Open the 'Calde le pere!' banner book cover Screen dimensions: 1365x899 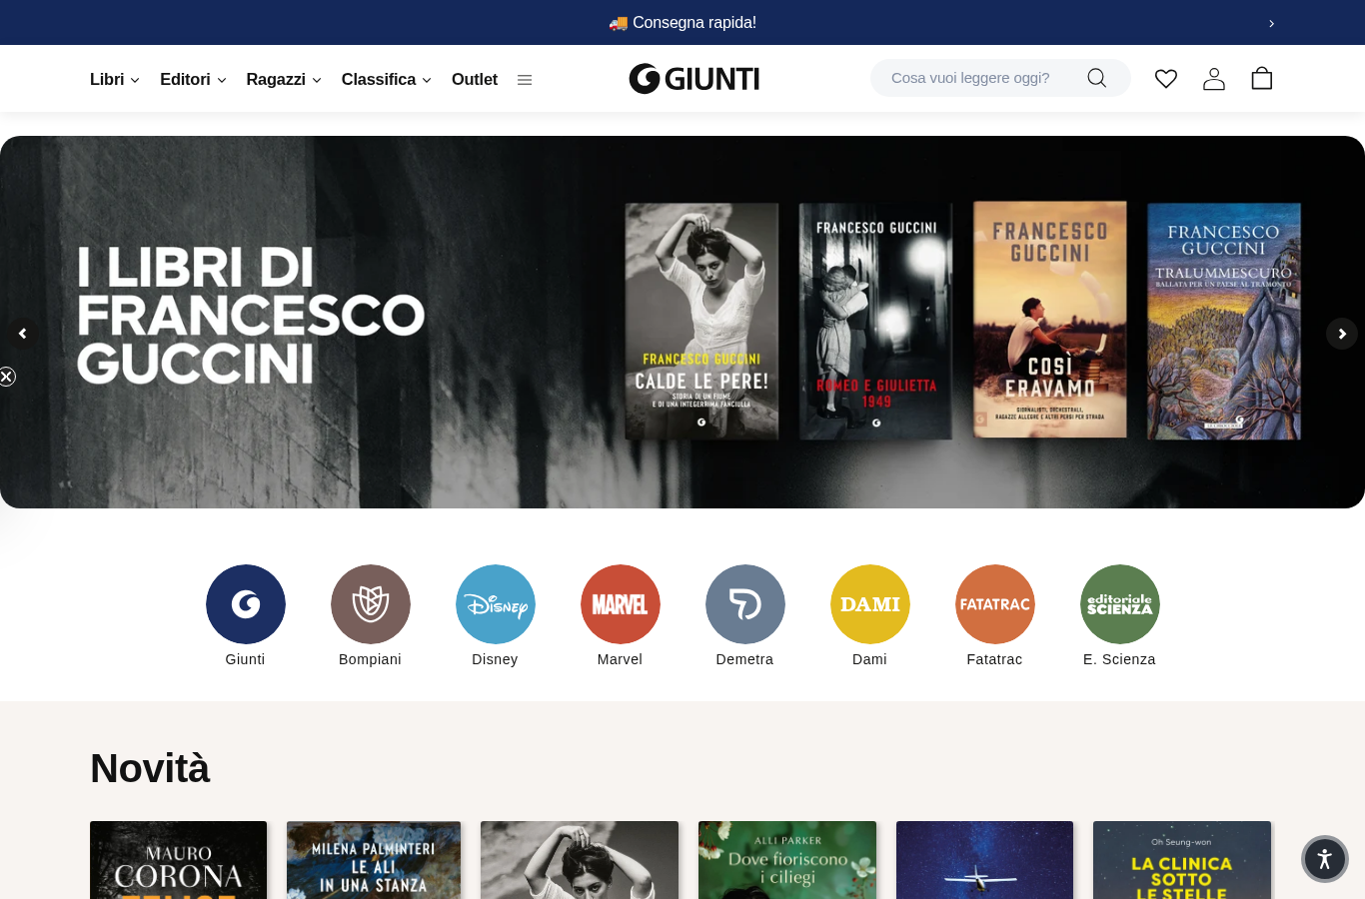(x=701, y=321)
